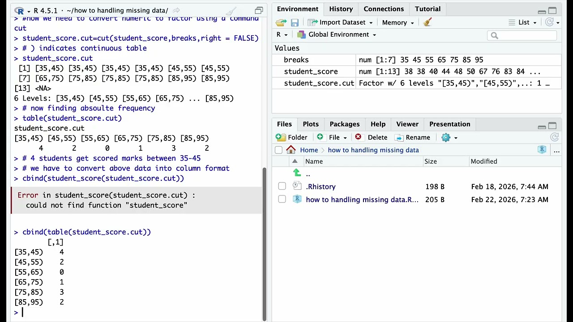Open the R version dropdown in console header
The height and width of the screenshot is (322, 573).
(x=29, y=11)
